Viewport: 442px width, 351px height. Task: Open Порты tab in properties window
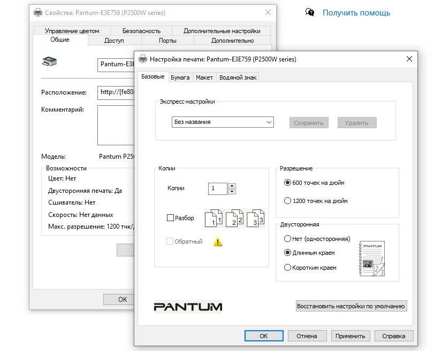(167, 40)
